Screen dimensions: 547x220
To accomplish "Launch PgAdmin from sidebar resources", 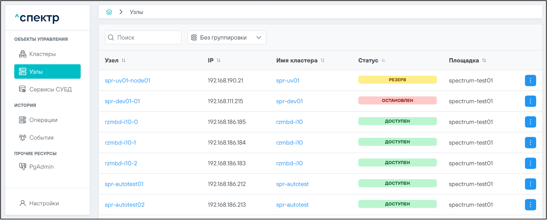I will click(41, 167).
